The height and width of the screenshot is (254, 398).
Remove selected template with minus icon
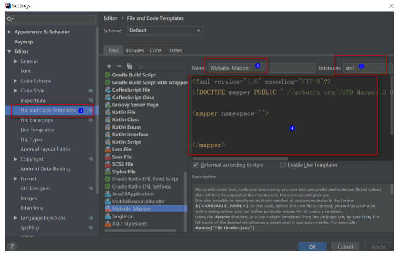119,66
